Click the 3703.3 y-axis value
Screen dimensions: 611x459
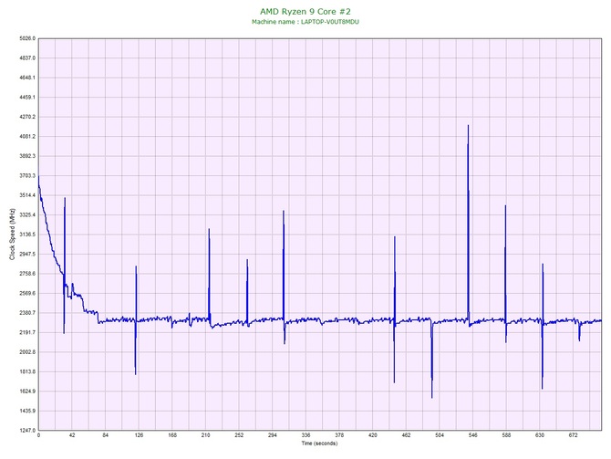pos(27,176)
